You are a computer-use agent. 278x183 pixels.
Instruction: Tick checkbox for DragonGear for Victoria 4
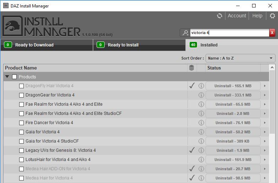click(x=21, y=95)
